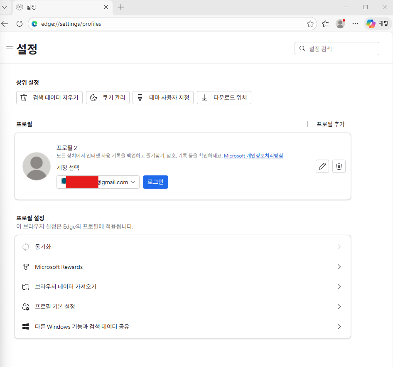Click the Microsoft Rewards trophy icon
This screenshot has height=367, width=393.
[x=25, y=267]
